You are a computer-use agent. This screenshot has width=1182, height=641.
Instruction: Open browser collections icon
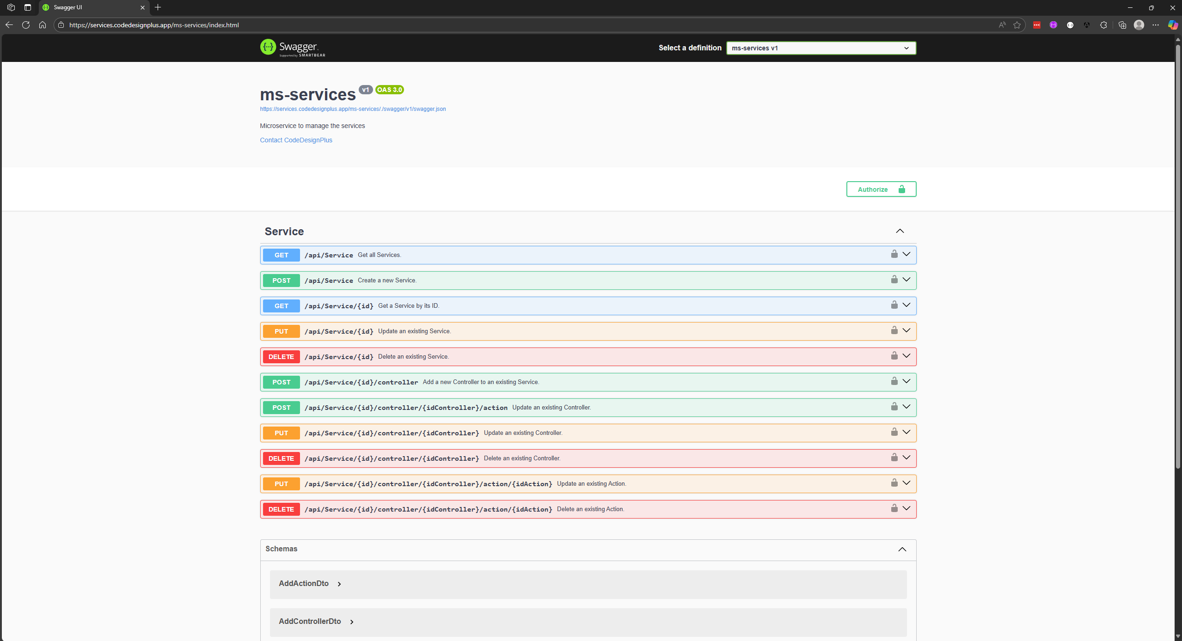[1122, 25]
